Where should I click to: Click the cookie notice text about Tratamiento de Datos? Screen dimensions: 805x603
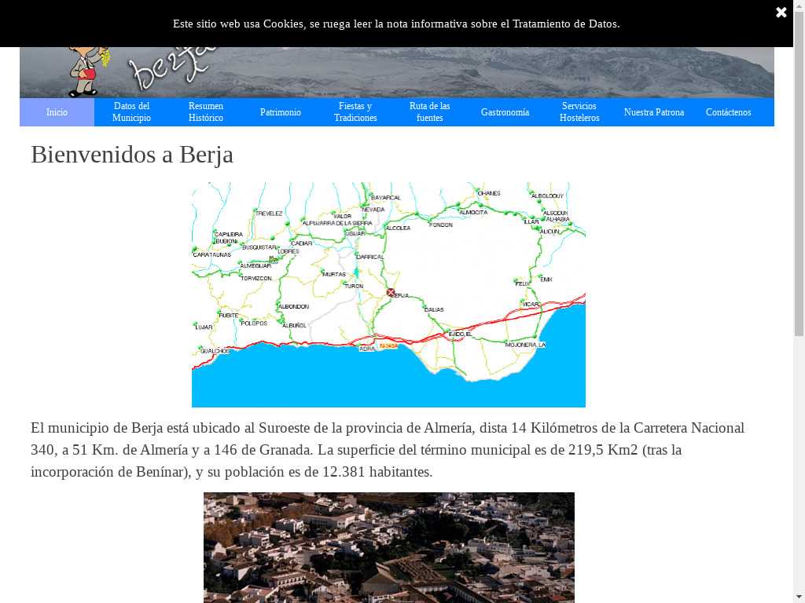[x=396, y=24]
